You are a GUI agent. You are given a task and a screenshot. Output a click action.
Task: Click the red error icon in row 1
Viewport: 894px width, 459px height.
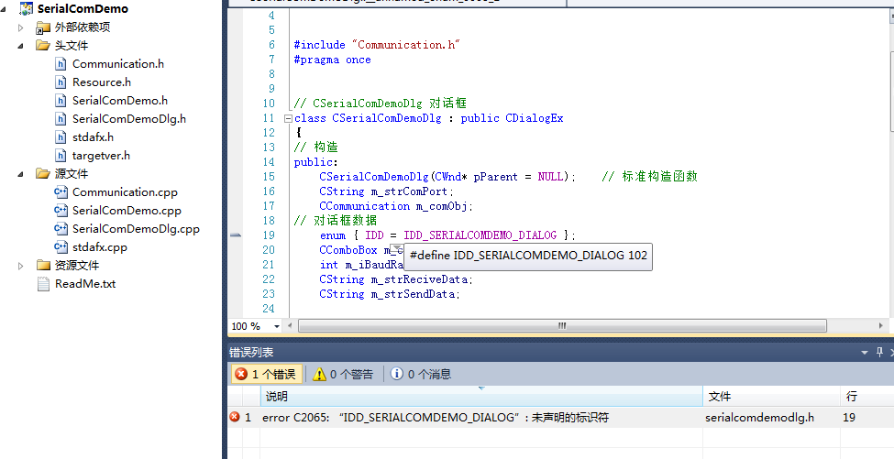coord(235,417)
